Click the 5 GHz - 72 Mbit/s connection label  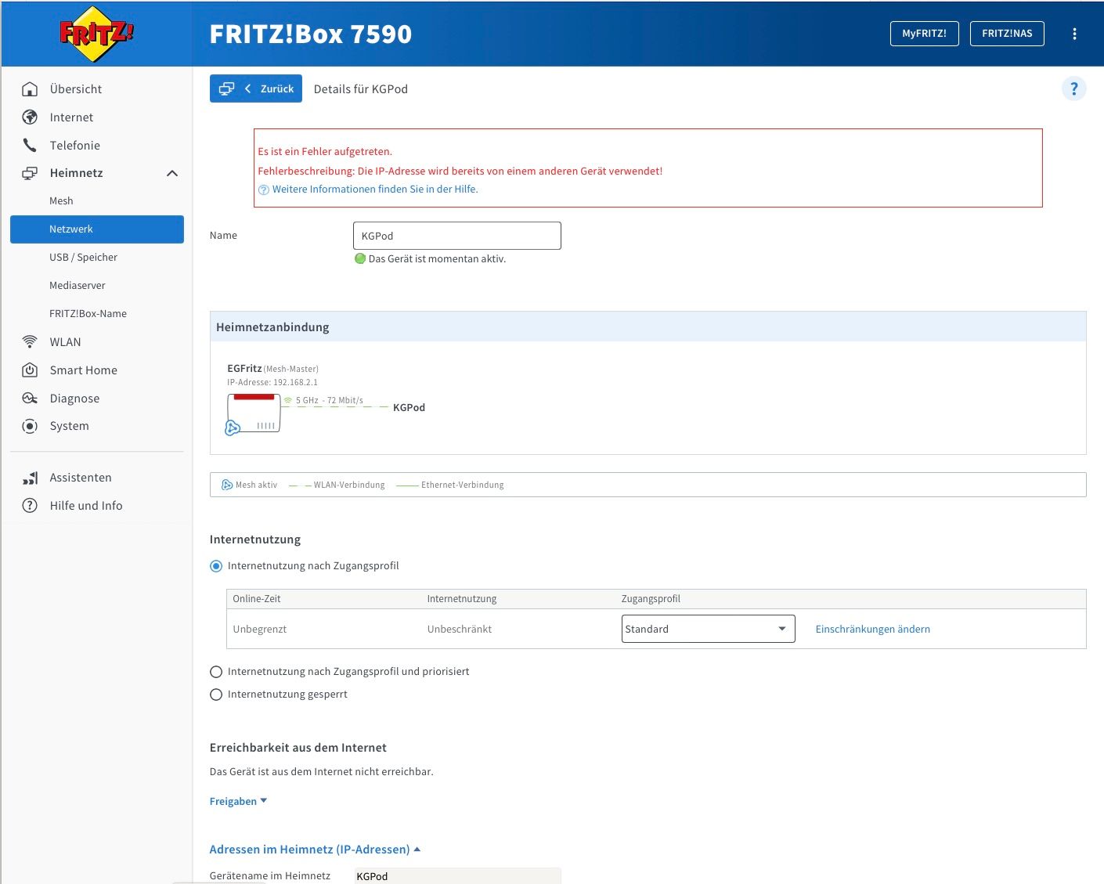pyautogui.click(x=330, y=400)
